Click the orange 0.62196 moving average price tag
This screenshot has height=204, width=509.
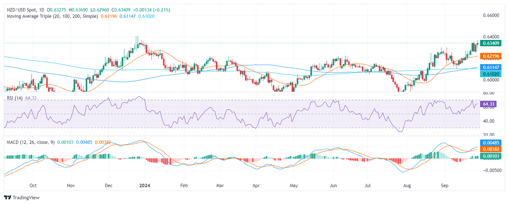491,56
